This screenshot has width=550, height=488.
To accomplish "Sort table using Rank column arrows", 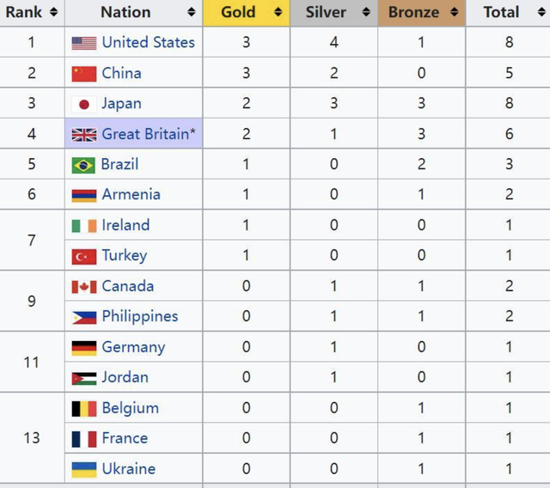I will pyautogui.click(x=53, y=12).
